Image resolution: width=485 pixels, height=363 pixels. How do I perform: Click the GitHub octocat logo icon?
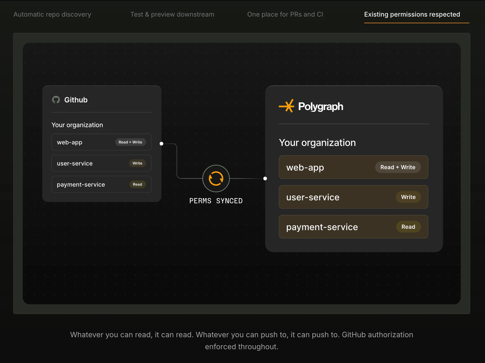(56, 100)
